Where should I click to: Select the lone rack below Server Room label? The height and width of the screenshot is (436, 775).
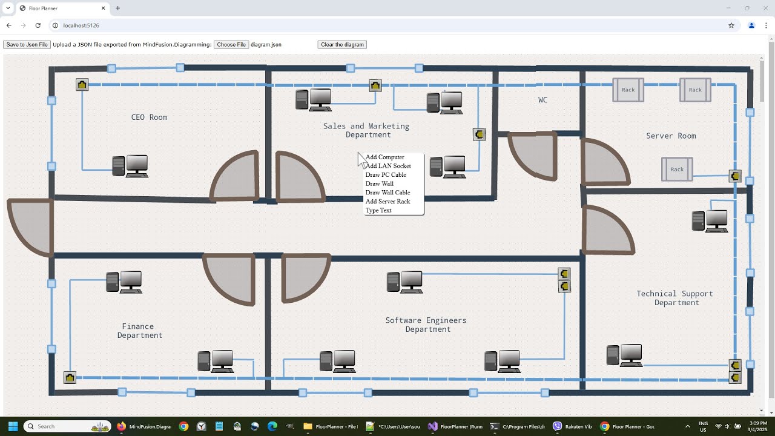tap(677, 170)
